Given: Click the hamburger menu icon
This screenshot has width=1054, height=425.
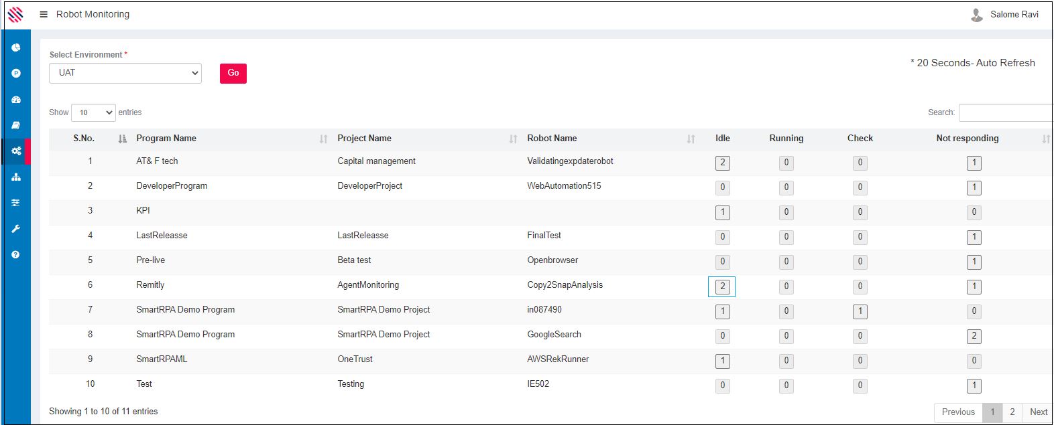Looking at the screenshot, I should point(44,14).
